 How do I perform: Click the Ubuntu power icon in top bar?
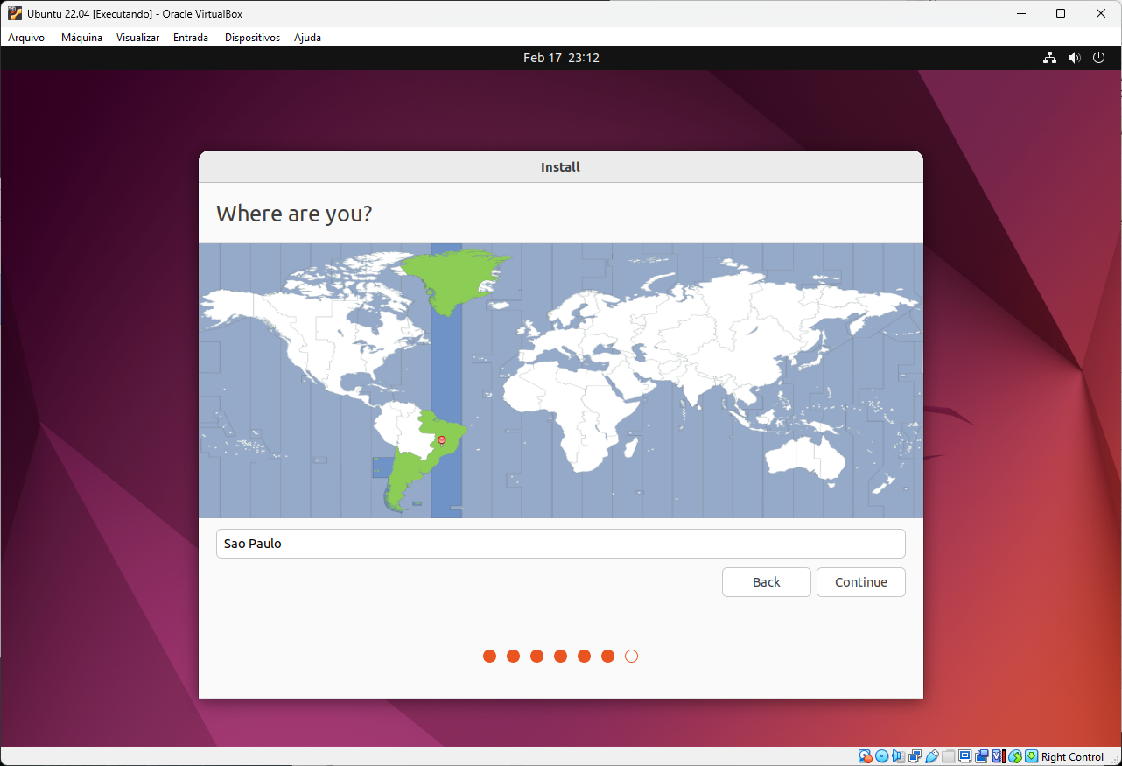1099,58
